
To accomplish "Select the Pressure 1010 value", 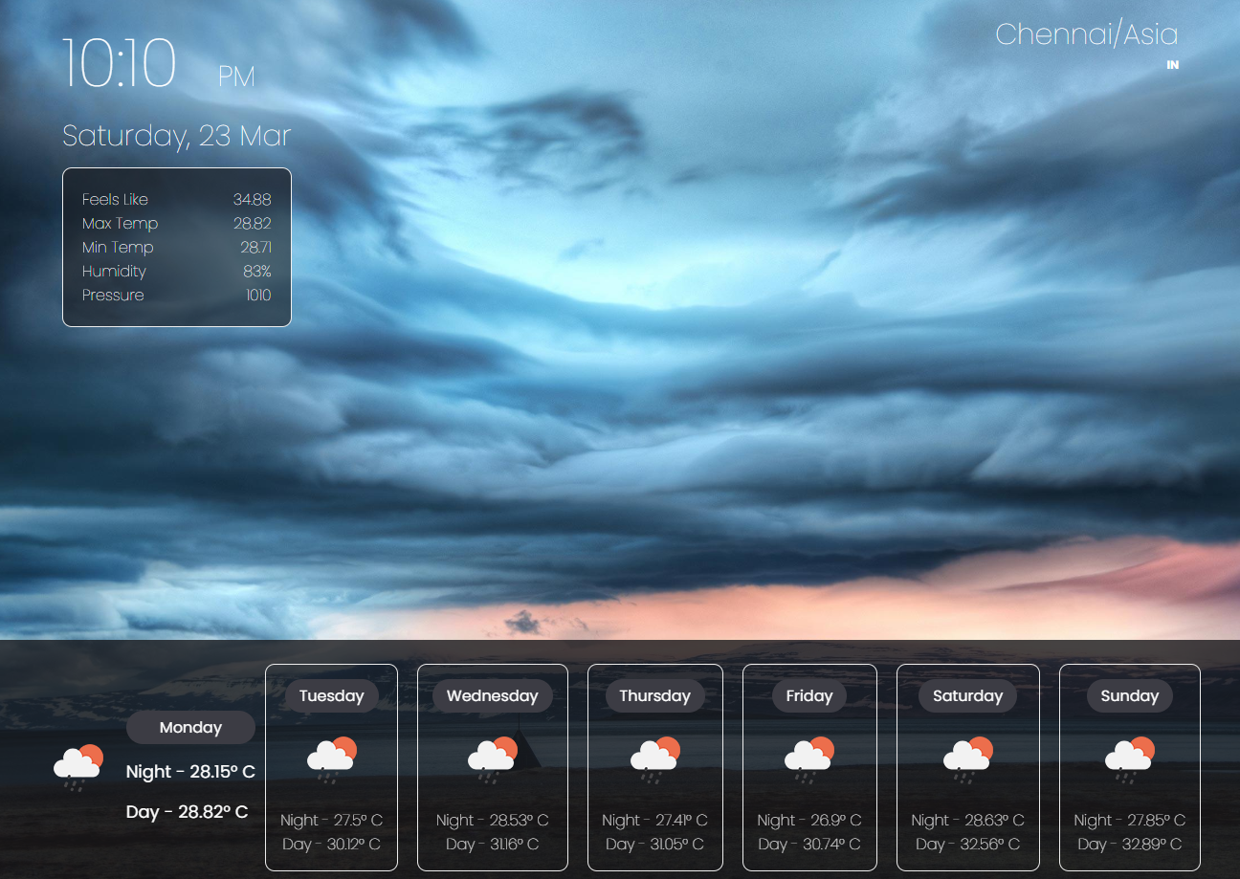I will coord(258,295).
